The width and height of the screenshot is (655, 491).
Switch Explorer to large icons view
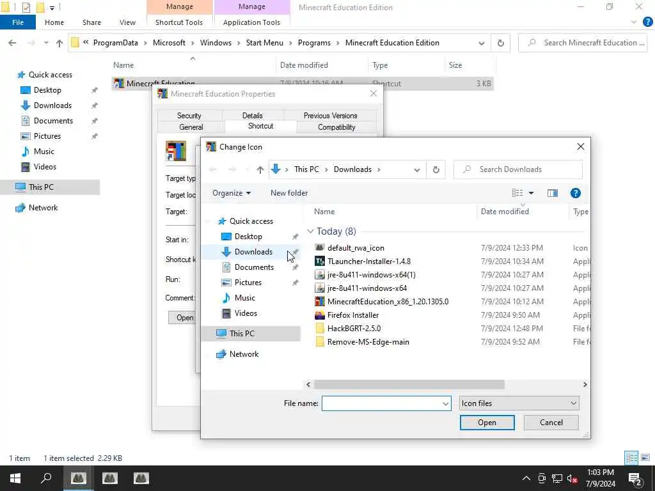point(645,458)
